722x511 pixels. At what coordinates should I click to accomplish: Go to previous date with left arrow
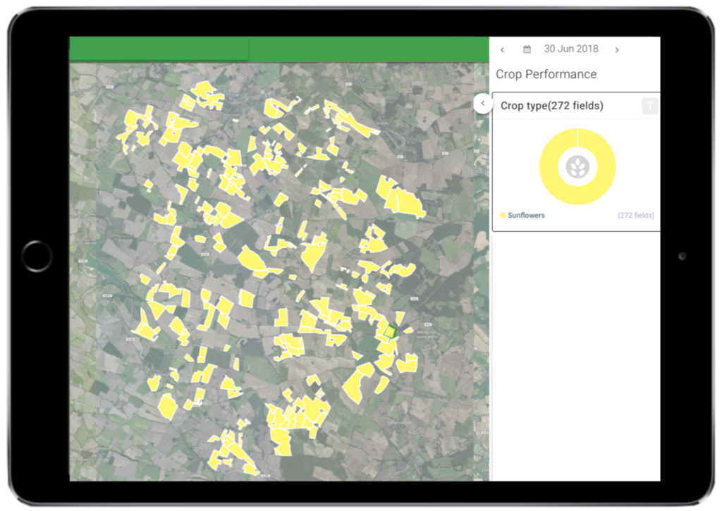502,50
